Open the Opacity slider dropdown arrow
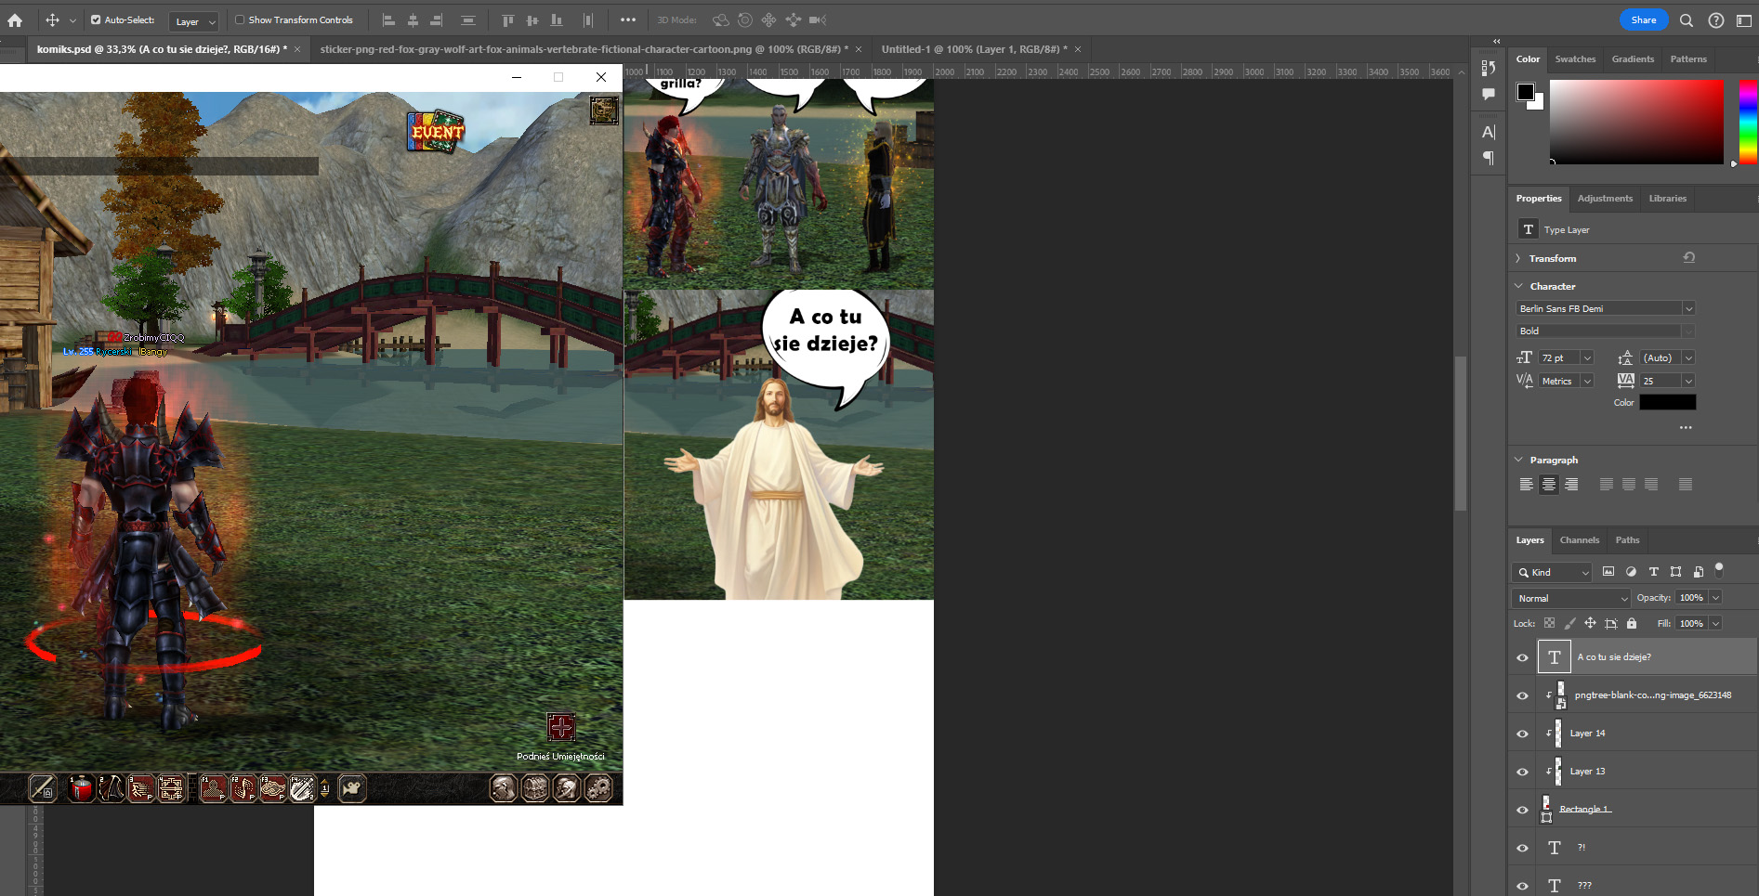The height and width of the screenshot is (896, 1759). tap(1715, 598)
